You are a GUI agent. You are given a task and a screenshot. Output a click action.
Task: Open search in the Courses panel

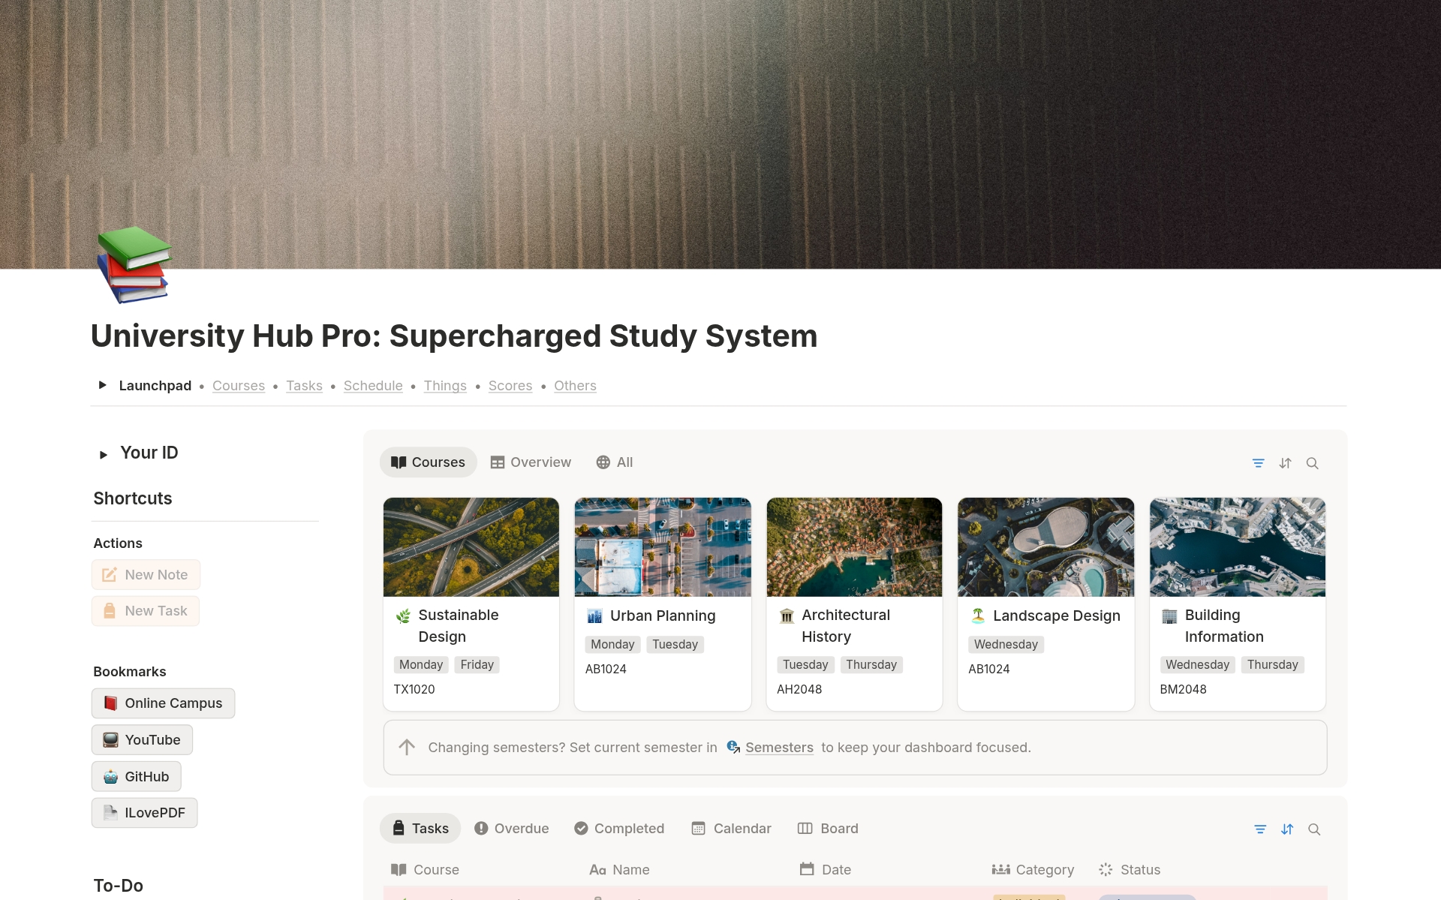pos(1313,463)
